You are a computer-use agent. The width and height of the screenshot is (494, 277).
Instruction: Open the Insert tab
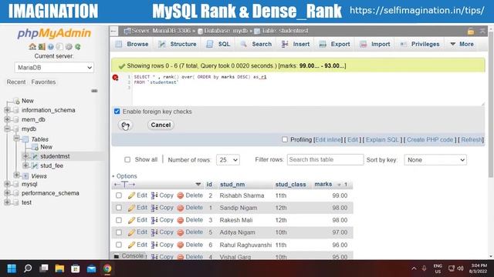pyautogui.click(x=295, y=45)
